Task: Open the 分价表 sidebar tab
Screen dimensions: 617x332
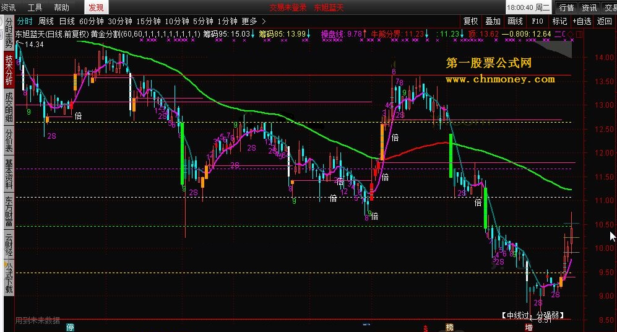Action: 9,140
